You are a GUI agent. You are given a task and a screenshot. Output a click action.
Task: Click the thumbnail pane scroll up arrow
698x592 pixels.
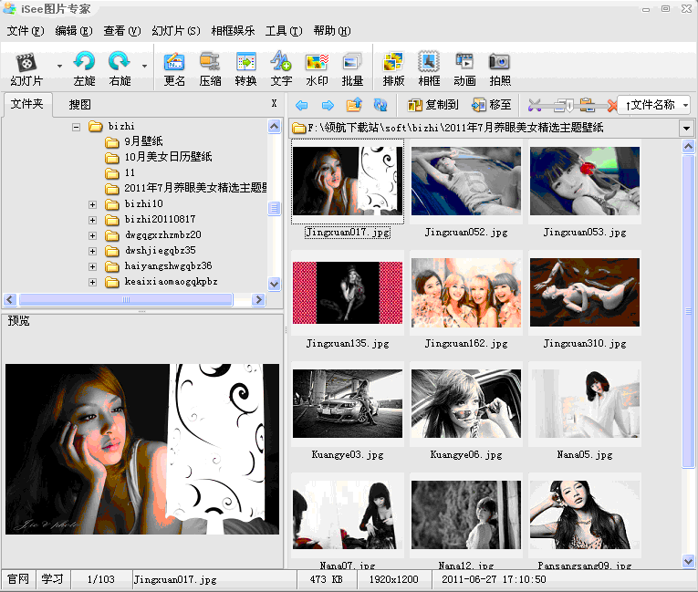[x=688, y=146]
